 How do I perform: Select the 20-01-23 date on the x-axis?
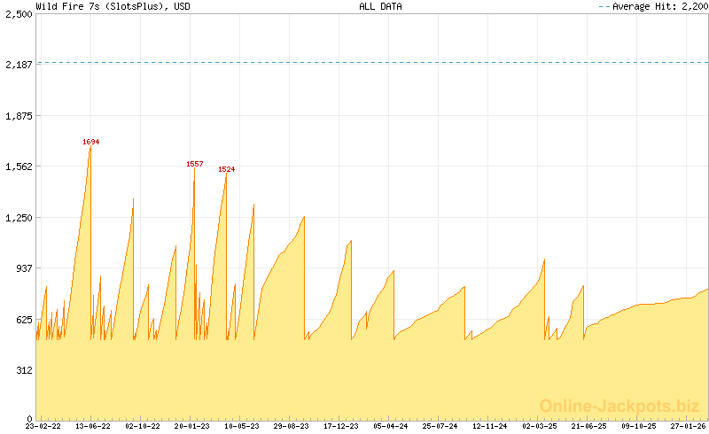point(192,426)
